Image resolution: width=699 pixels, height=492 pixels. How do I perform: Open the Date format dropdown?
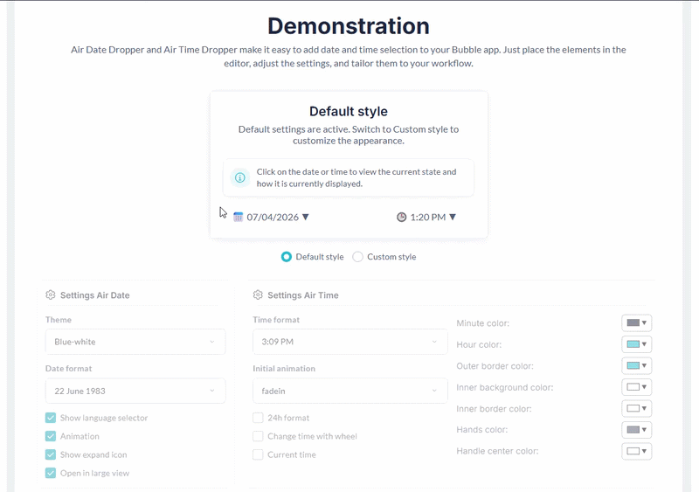pyautogui.click(x=135, y=391)
